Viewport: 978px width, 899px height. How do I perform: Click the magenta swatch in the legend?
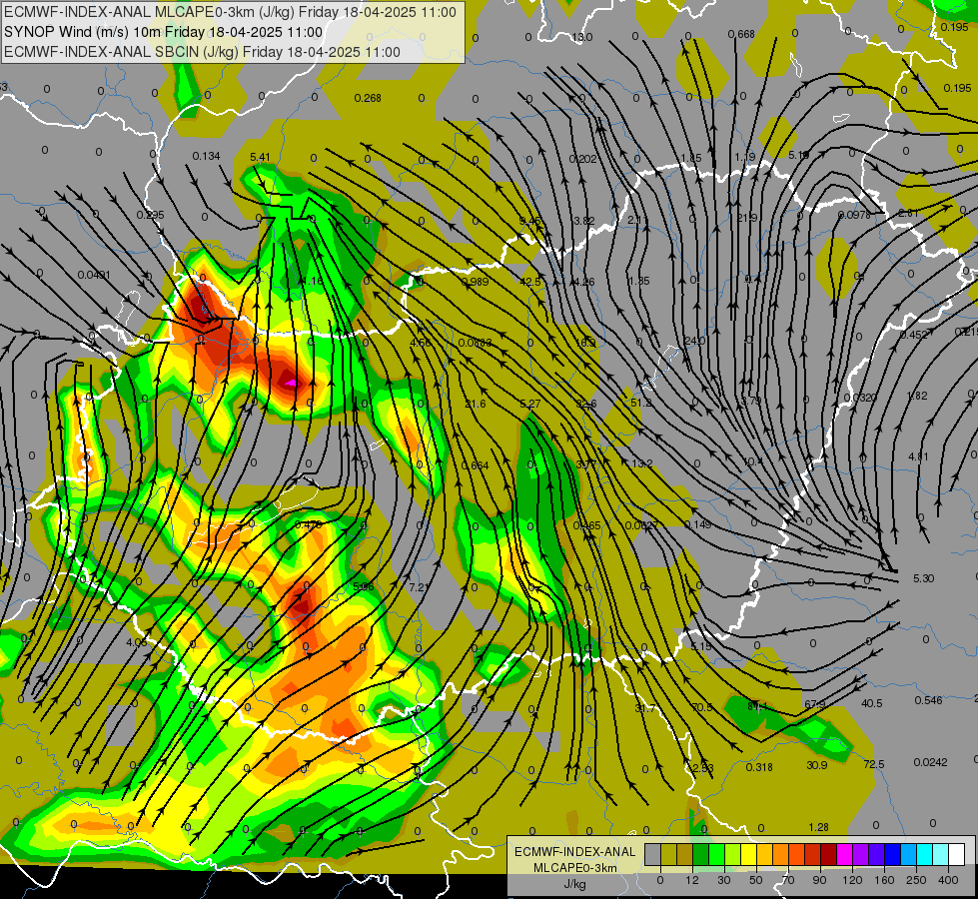pos(844,854)
